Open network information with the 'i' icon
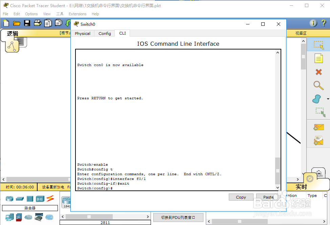 click(313, 23)
